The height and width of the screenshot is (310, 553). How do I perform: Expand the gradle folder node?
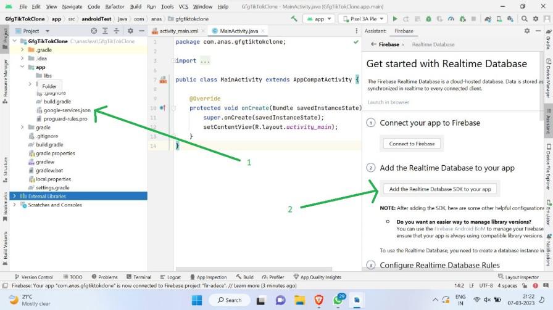click(22, 127)
